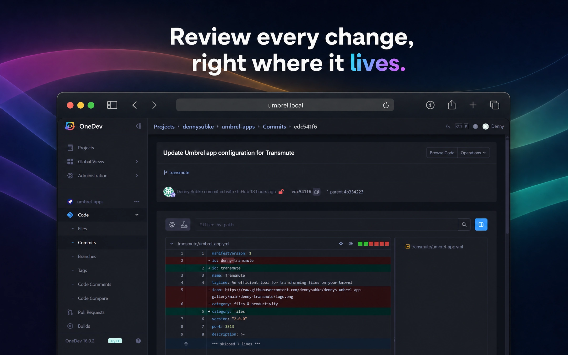Viewport: 568px width, 355px height.
Task: Click the blame icon on umbrel-app.yml diff
Action: point(341,244)
